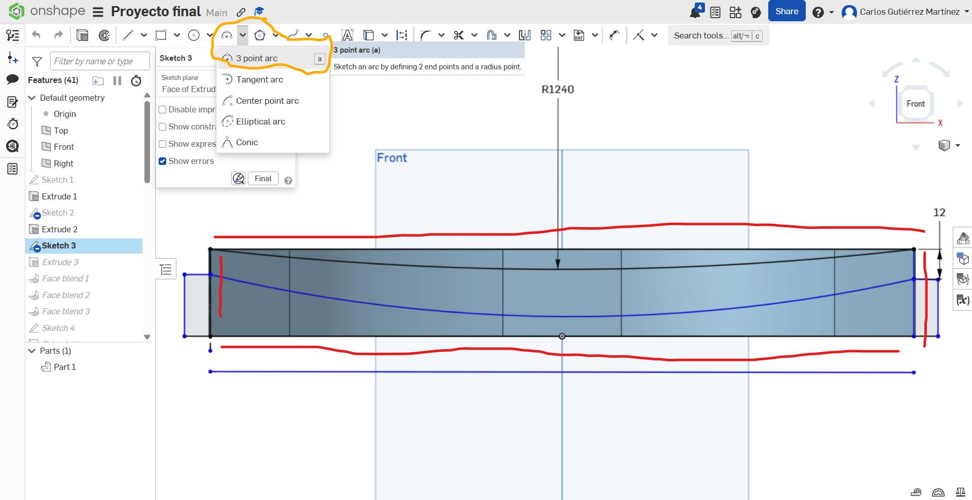Viewport: 972px width, 500px height.
Task: Pause regeneration with the pause button
Action: 117,80
